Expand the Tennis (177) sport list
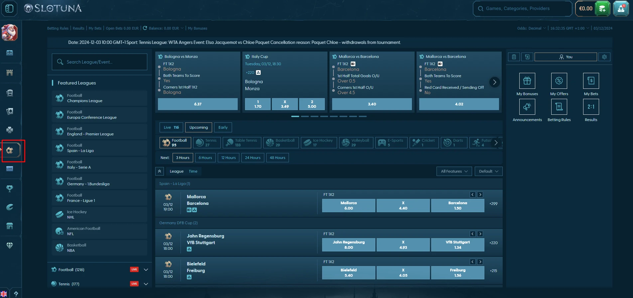This screenshot has height=298, width=633. click(146, 284)
